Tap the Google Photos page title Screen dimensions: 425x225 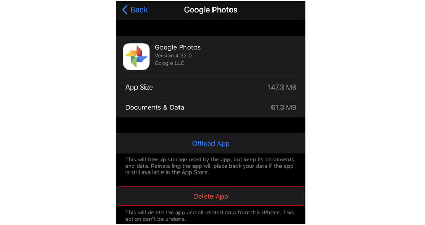[x=210, y=10]
